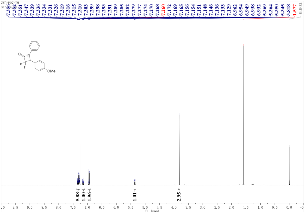Click the 3.818 peak label
The image size is (304, 212).
pyautogui.click(x=289, y=10)
